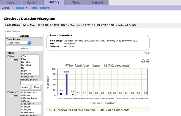The width and height of the screenshot is (181, 116).
Task: Select RTDA_DB1 in the tag list
Action: (30, 73)
